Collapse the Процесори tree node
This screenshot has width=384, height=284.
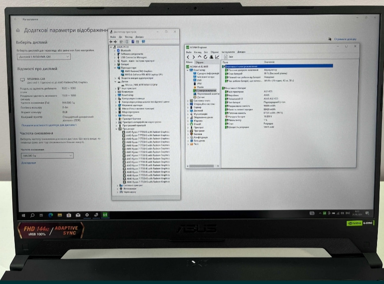pos(116,128)
